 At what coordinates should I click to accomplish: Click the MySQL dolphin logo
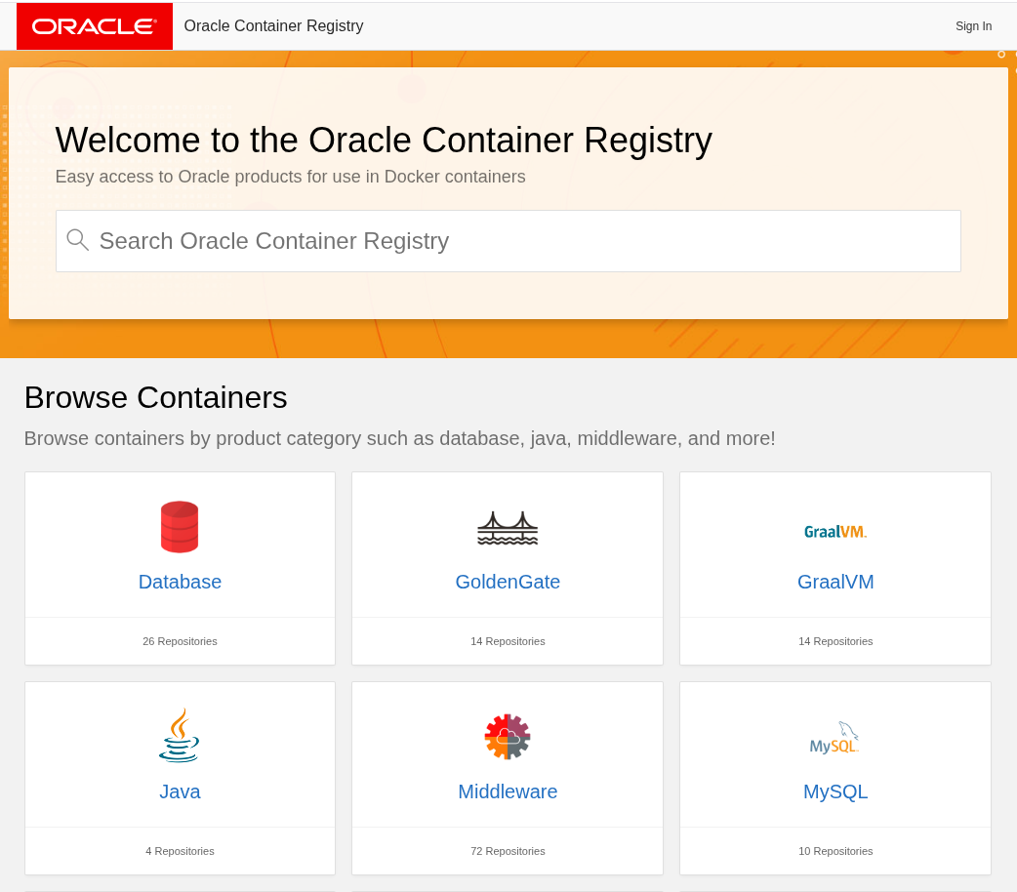click(834, 737)
